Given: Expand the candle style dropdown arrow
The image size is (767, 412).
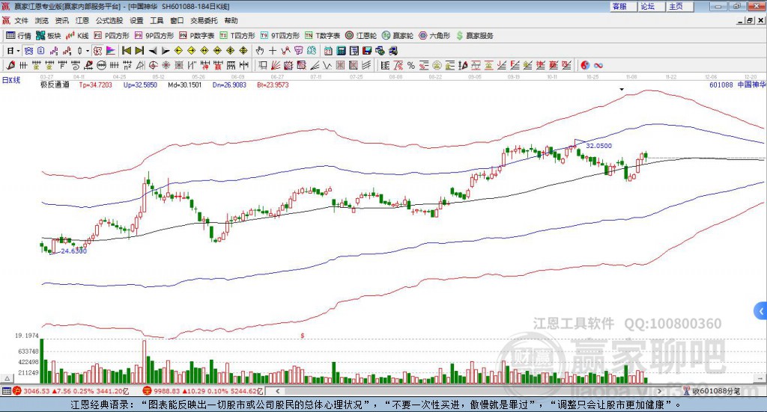Looking at the screenshot, I should coord(88,51).
